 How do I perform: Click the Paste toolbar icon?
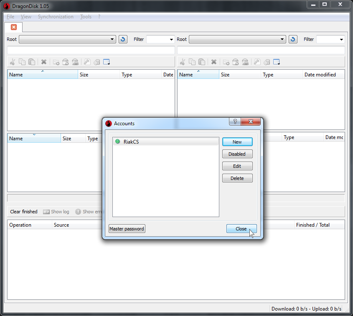31,62
